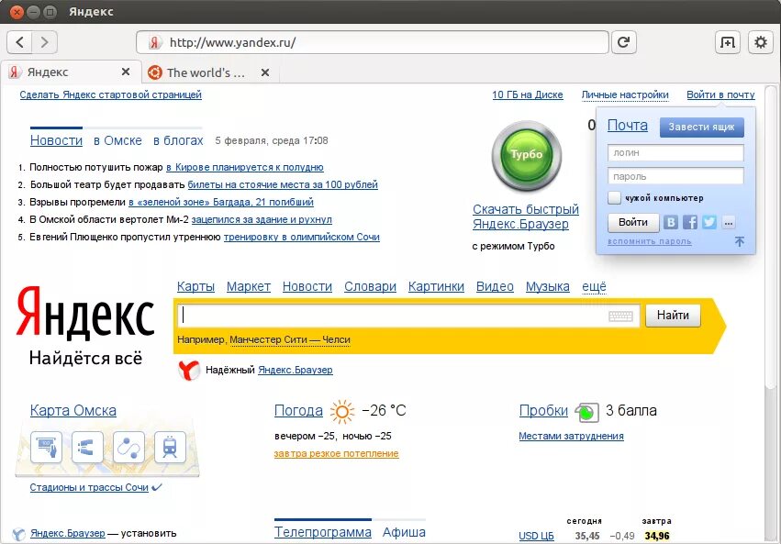Click the Войти login button
This screenshot has width=781, height=544.
633,222
